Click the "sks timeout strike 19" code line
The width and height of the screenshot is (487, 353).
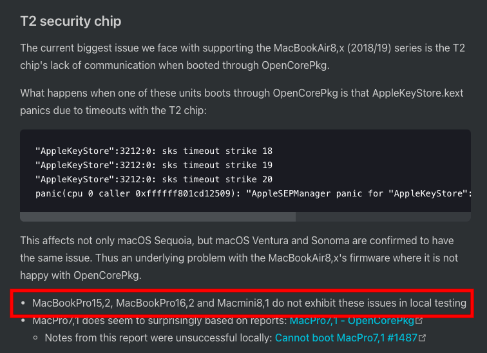[154, 165]
